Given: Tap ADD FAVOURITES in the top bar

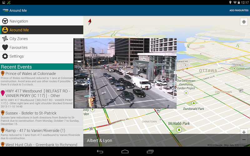Looking at the screenshot, I should tap(239, 10).
